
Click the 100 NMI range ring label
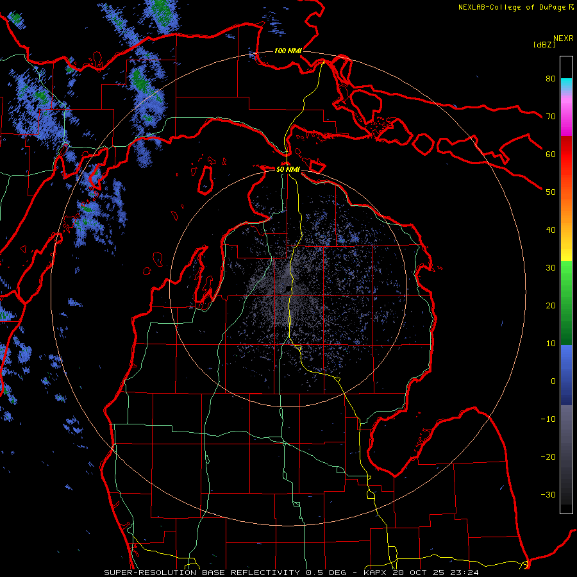[x=288, y=51]
